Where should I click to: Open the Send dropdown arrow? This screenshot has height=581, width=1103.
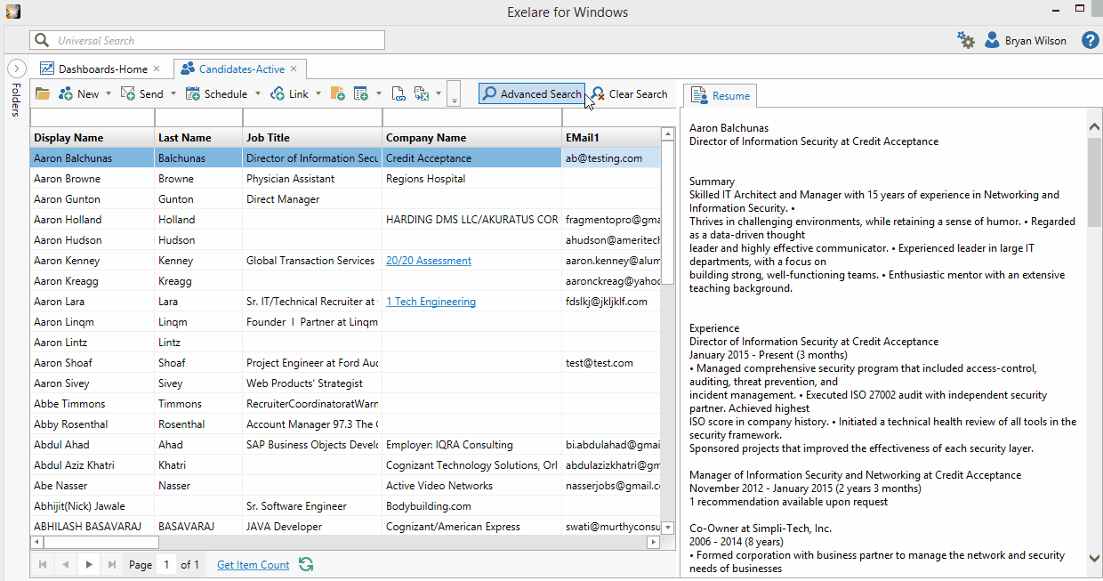click(x=173, y=93)
